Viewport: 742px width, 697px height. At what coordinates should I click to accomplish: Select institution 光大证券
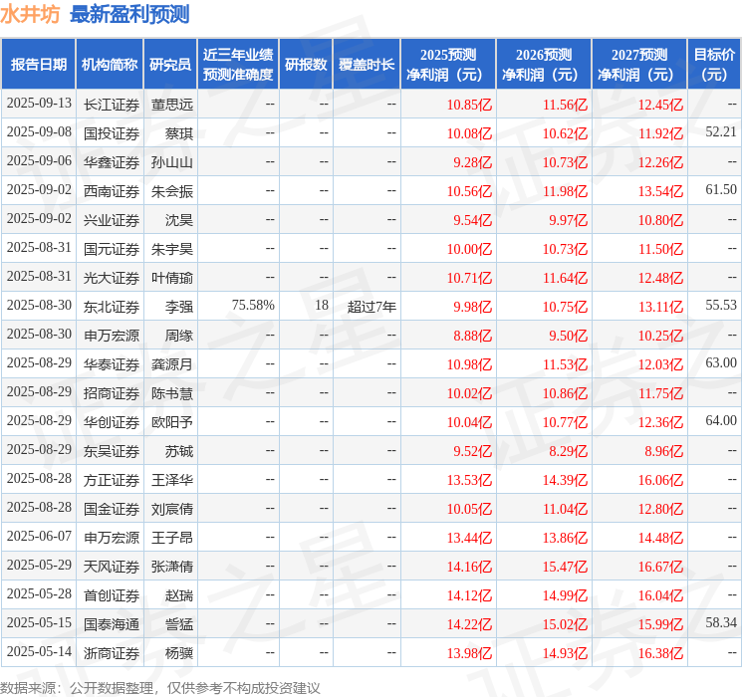coord(112,278)
